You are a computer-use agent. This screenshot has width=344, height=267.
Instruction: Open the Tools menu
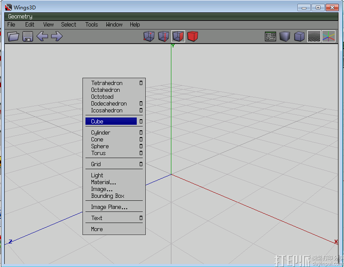pos(91,25)
